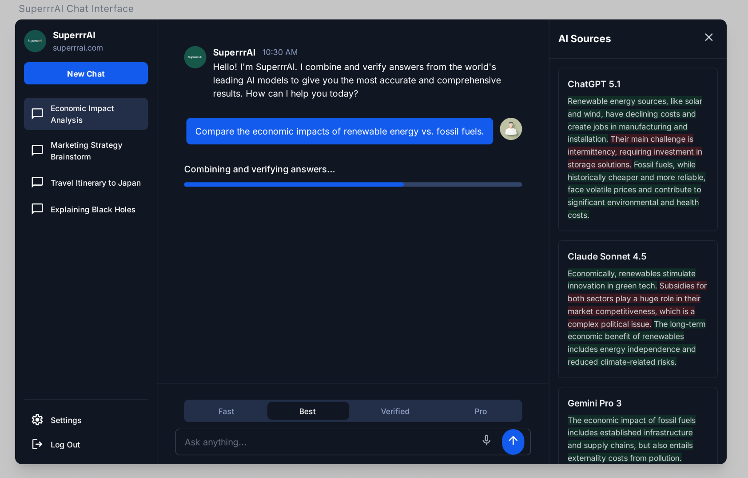The image size is (748, 478).
Task: Click the Marketing Strategy Brainstorm chat bubble icon
Action: (37, 151)
